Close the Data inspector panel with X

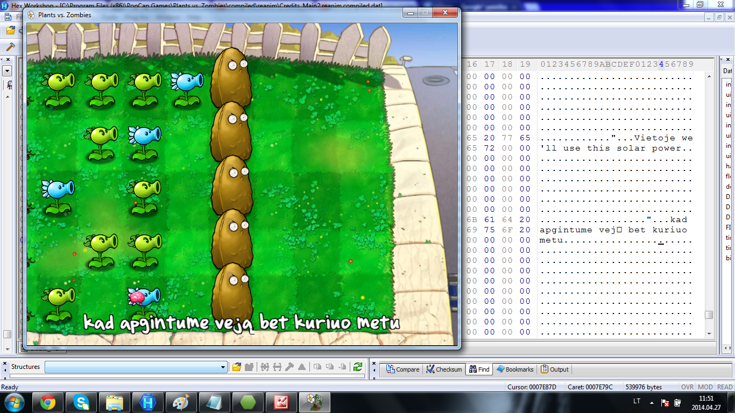click(x=729, y=60)
